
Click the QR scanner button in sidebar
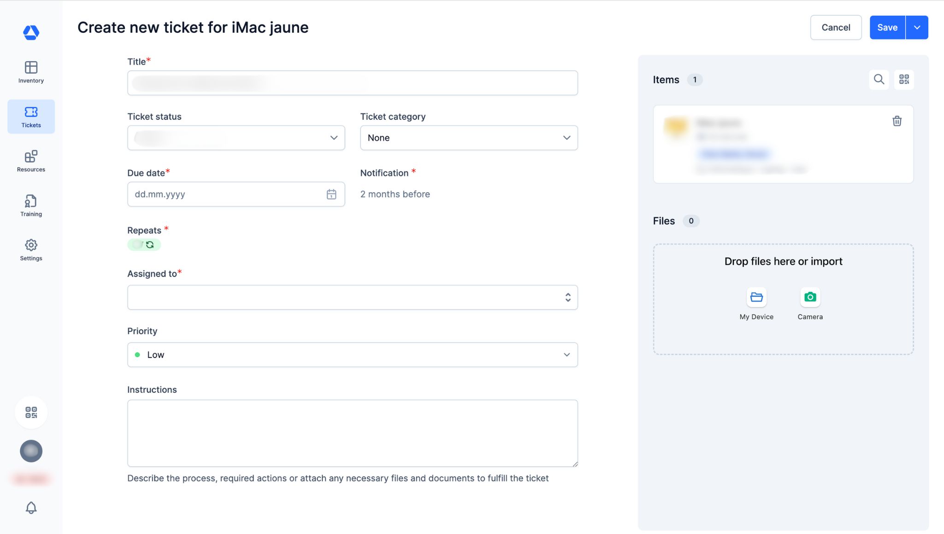[31, 412]
